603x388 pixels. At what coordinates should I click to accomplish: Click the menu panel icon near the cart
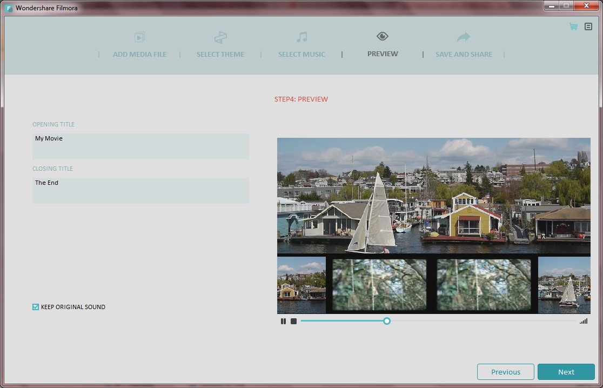[588, 26]
